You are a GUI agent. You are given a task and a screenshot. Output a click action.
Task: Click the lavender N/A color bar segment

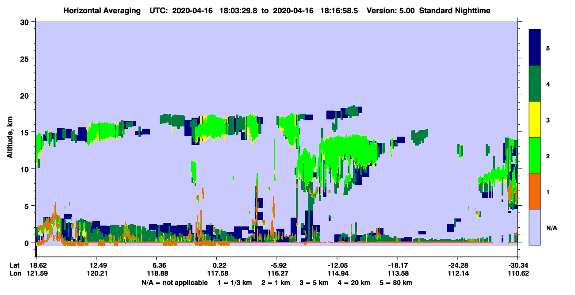click(535, 226)
